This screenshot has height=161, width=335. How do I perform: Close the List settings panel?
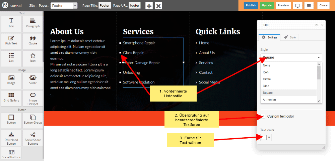322,25
